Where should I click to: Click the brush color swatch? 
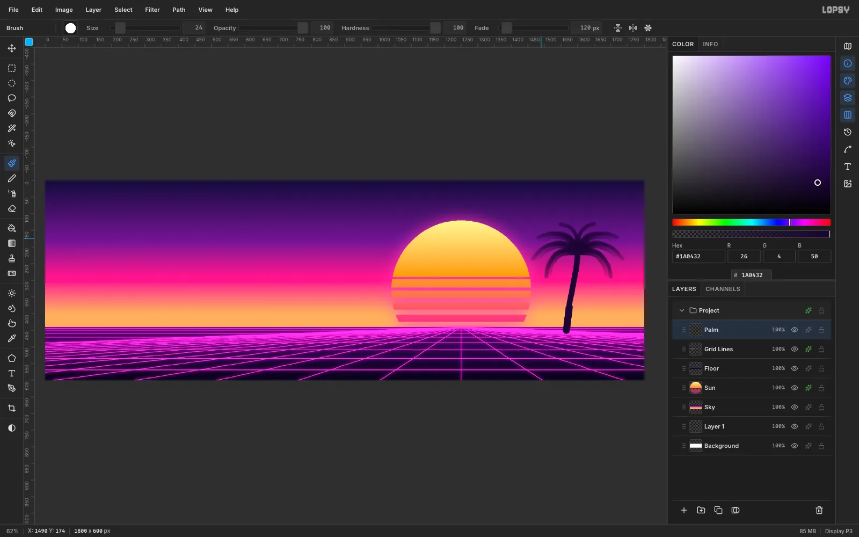[x=70, y=28]
